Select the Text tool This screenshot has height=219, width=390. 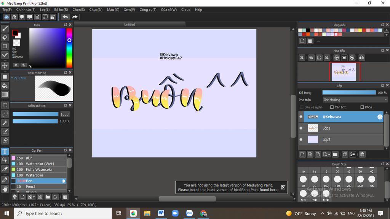click(5, 151)
